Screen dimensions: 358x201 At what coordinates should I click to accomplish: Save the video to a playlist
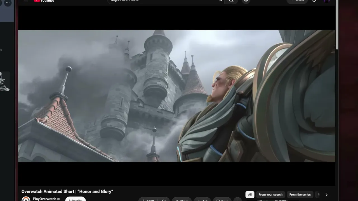pyautogui.click(x=222, y=199)
